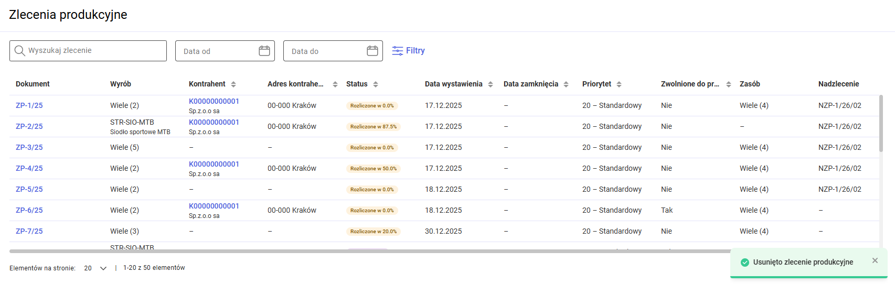Click the Filtry sliders icon
895x284 pixels.
tap(398, 51)
